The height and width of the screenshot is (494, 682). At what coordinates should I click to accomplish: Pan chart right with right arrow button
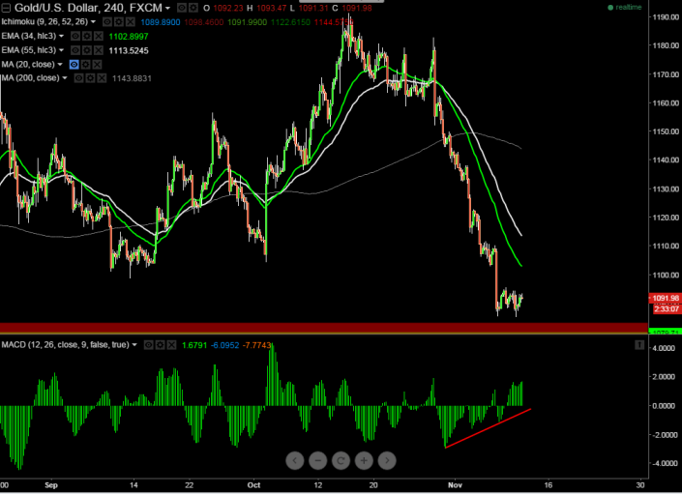[387, 460]
